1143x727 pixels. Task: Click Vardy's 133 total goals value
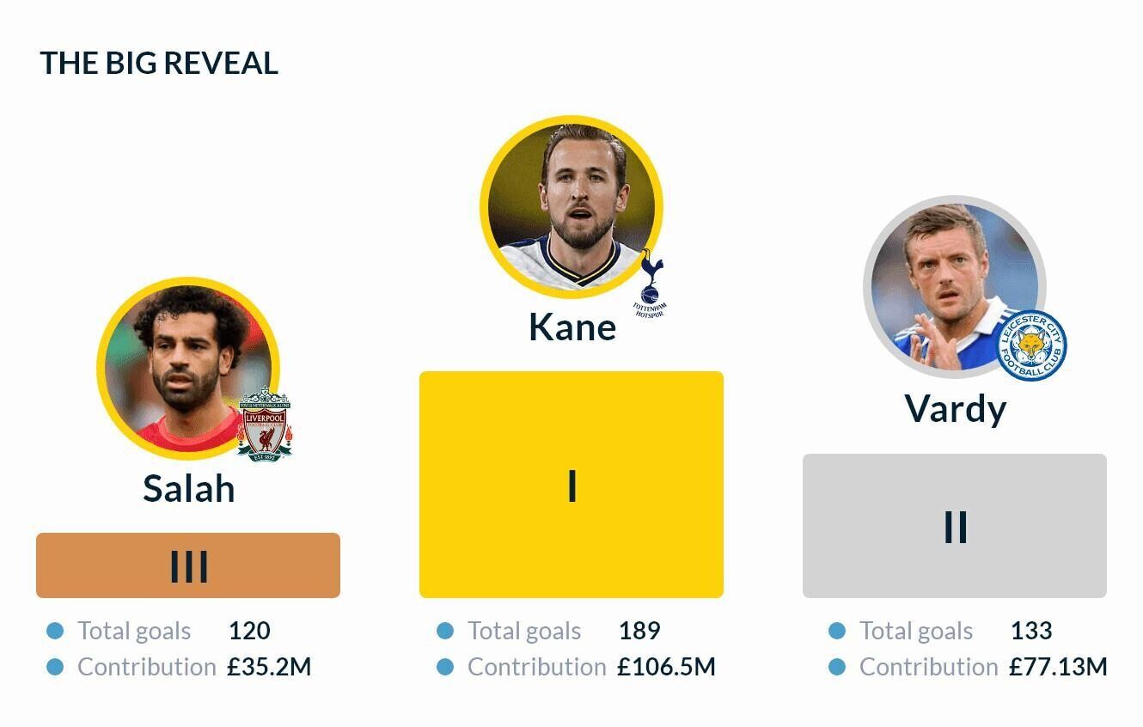point(1031,631)
